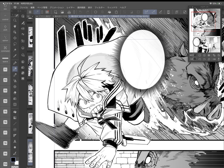Toggle snap to special ruler
224x168 pixels.
tap(154, 12)
